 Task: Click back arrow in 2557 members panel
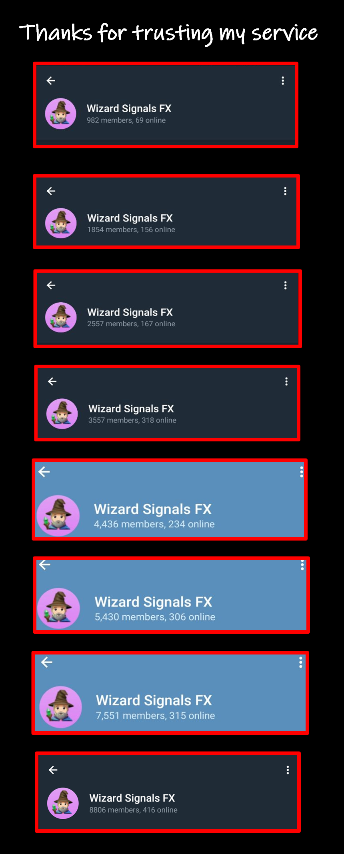51,285
